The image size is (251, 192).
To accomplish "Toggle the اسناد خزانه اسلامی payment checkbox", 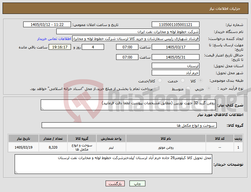I will coord(157,88).
